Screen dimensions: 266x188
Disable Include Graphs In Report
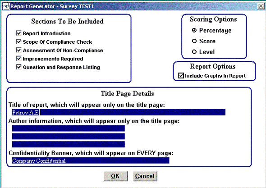181,75
